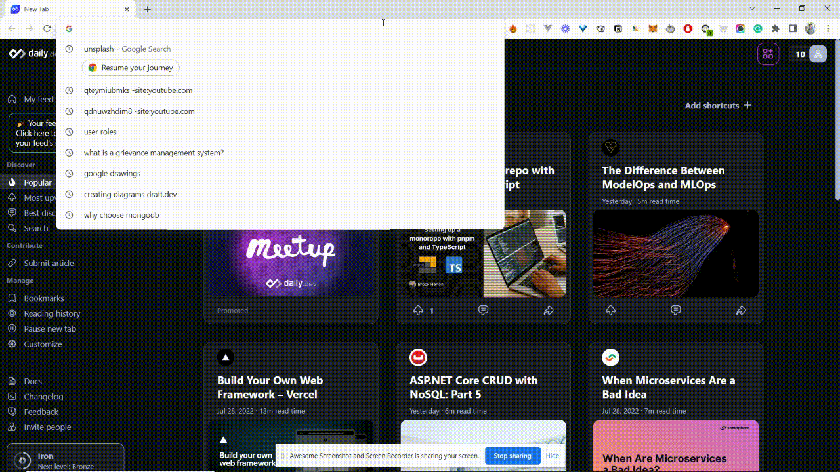Open the ModelOps article thumbnail image
Viewport: 840px width, 472px height.
click(x=676, y=253)
